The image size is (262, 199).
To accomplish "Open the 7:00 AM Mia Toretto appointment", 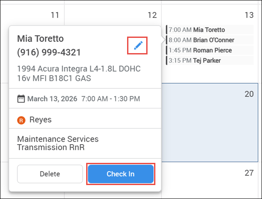I will tap(209, 30).
